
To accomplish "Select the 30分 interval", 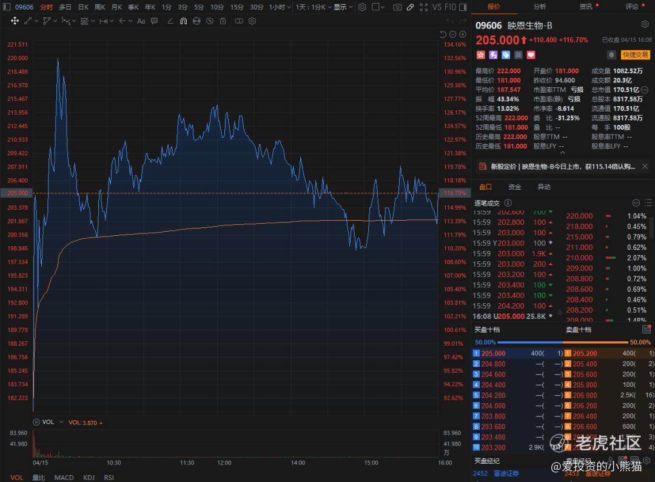I will (257, 7).
